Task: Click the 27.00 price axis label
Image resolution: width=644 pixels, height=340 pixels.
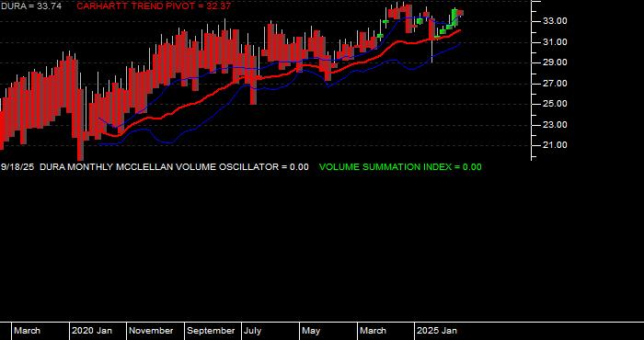Action: [555, 84]
